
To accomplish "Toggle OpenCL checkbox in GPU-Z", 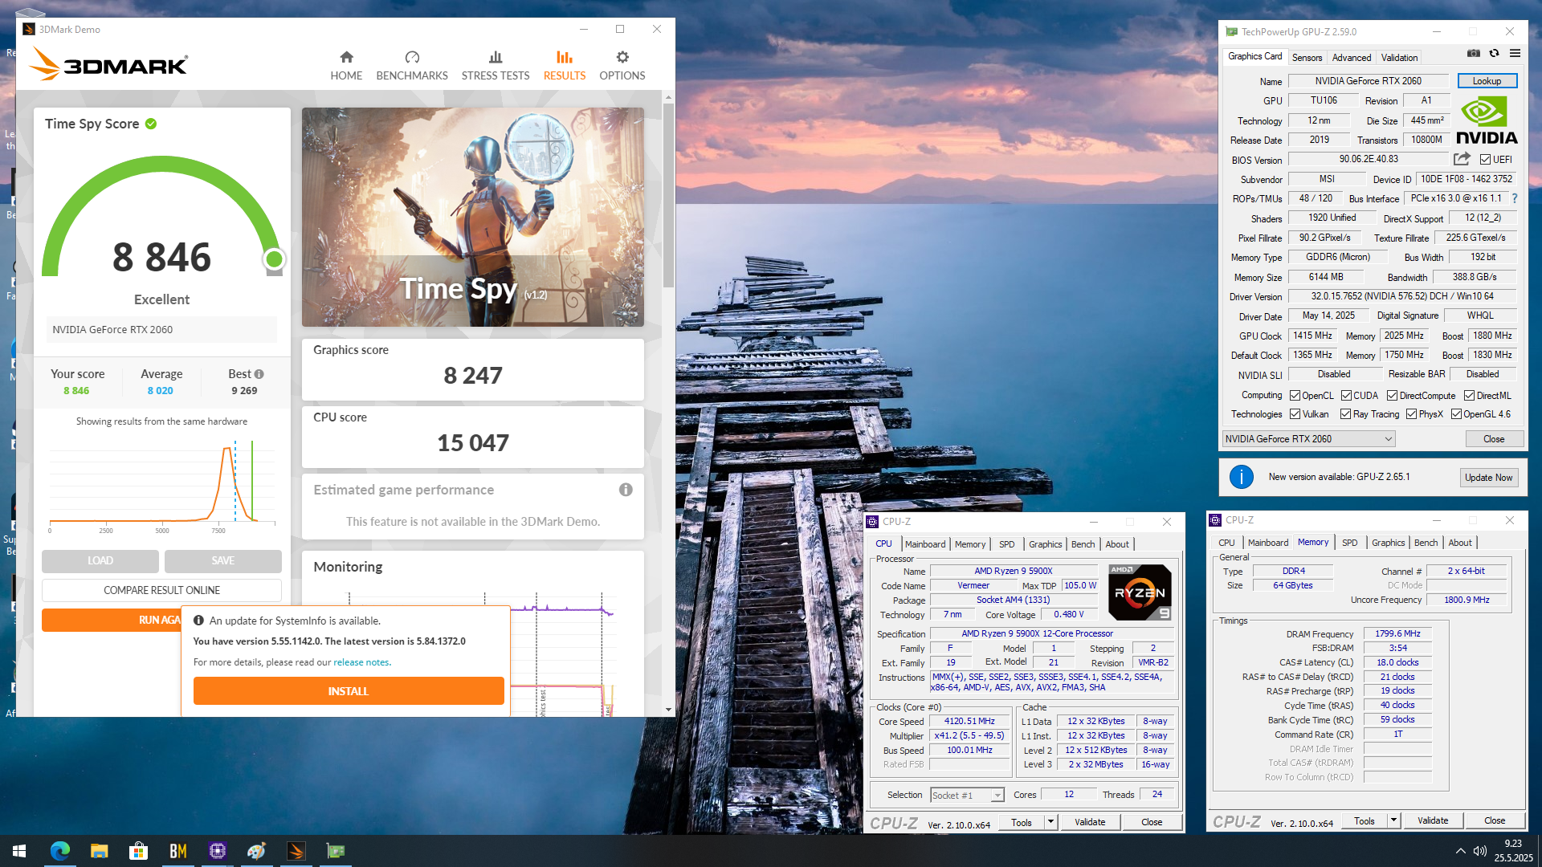I will coord(1295,396).
